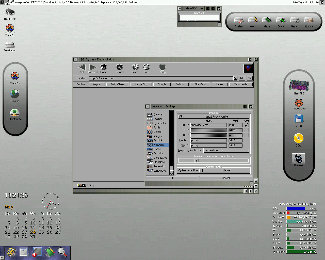Image resolution: width=325 pixels, height=260 pixels.
Task: Click the Search question-mark icon
Action: [x=135, y=67]
